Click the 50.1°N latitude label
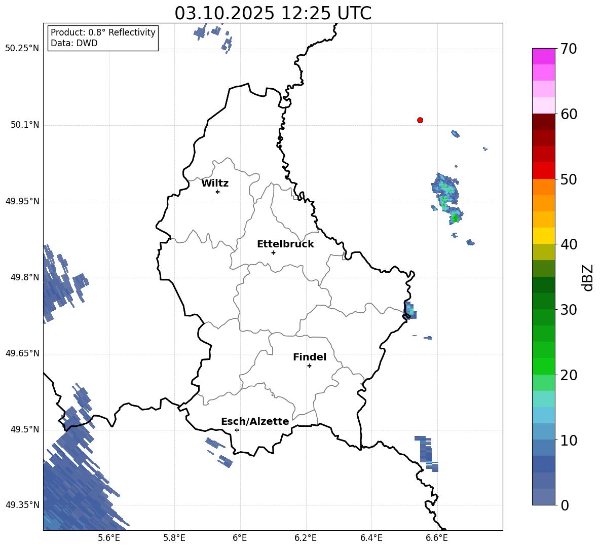This screenshot has width=600, height=548. 25,125
